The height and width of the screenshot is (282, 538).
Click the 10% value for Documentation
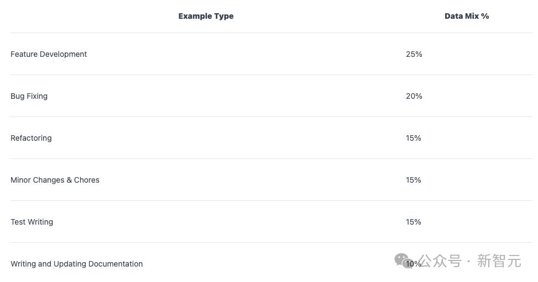[414, 264]
